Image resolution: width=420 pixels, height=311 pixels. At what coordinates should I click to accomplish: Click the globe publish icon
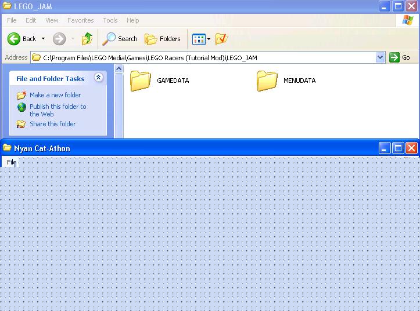click(21, 107)
